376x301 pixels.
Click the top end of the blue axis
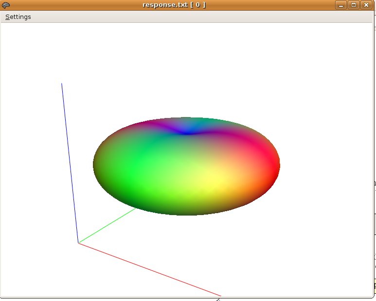click(x=62, y=84)
